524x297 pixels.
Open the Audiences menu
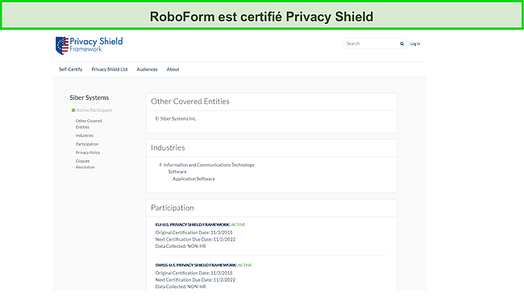tap(147, 69)
